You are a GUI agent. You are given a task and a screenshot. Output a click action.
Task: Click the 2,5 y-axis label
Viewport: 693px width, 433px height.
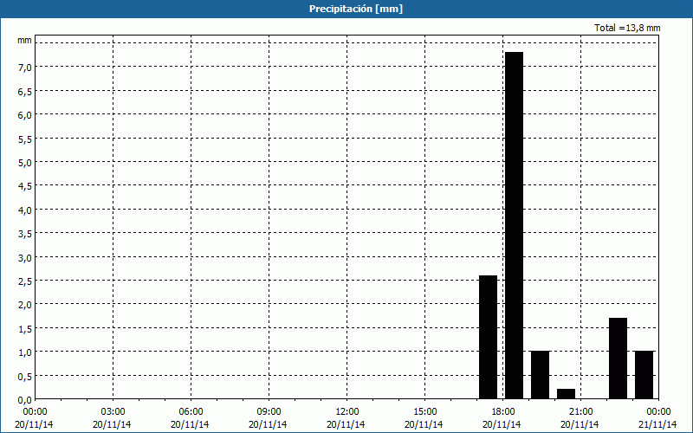click(x=25, y=281)
